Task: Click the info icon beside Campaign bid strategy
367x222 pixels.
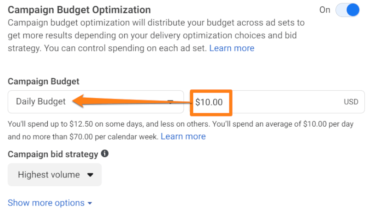Action: coord(105,154)
